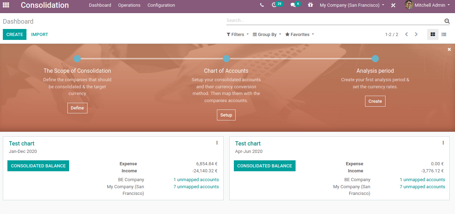Go to next page arrow
Viewport: 455px width, 214px height.
click(416, 34)
